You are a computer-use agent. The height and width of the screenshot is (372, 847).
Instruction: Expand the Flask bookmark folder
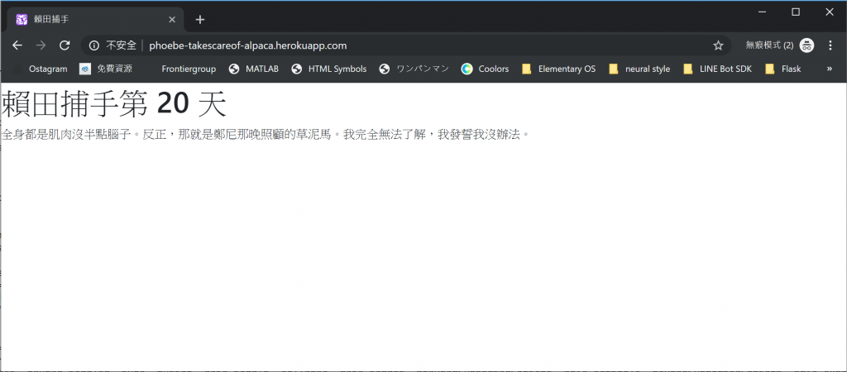[783, 69]
